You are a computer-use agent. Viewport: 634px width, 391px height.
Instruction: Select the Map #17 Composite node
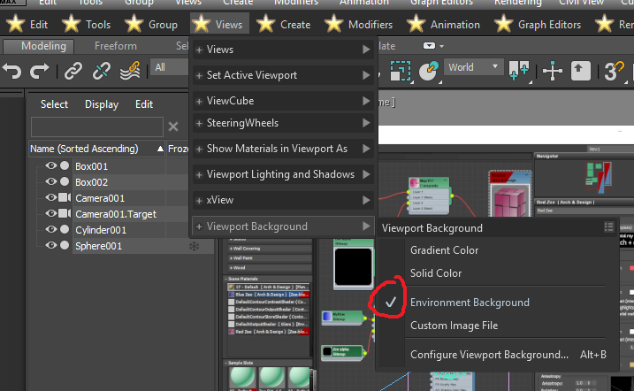click(x=429, y=196)
